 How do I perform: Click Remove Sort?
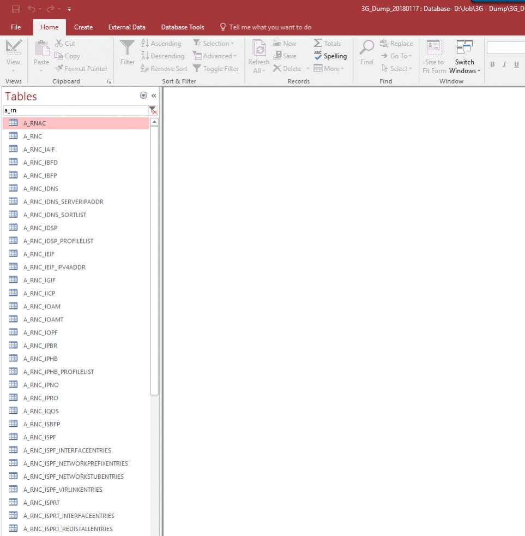coord(164,69)
